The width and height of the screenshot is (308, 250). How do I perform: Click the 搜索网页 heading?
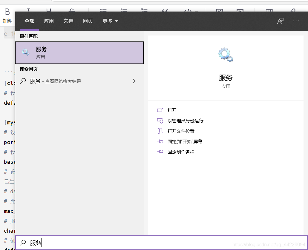coord(29,69)
